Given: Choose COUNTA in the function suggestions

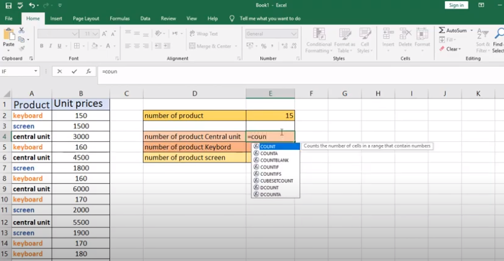Looking at the screenshot, I should [x=269, y=153].
